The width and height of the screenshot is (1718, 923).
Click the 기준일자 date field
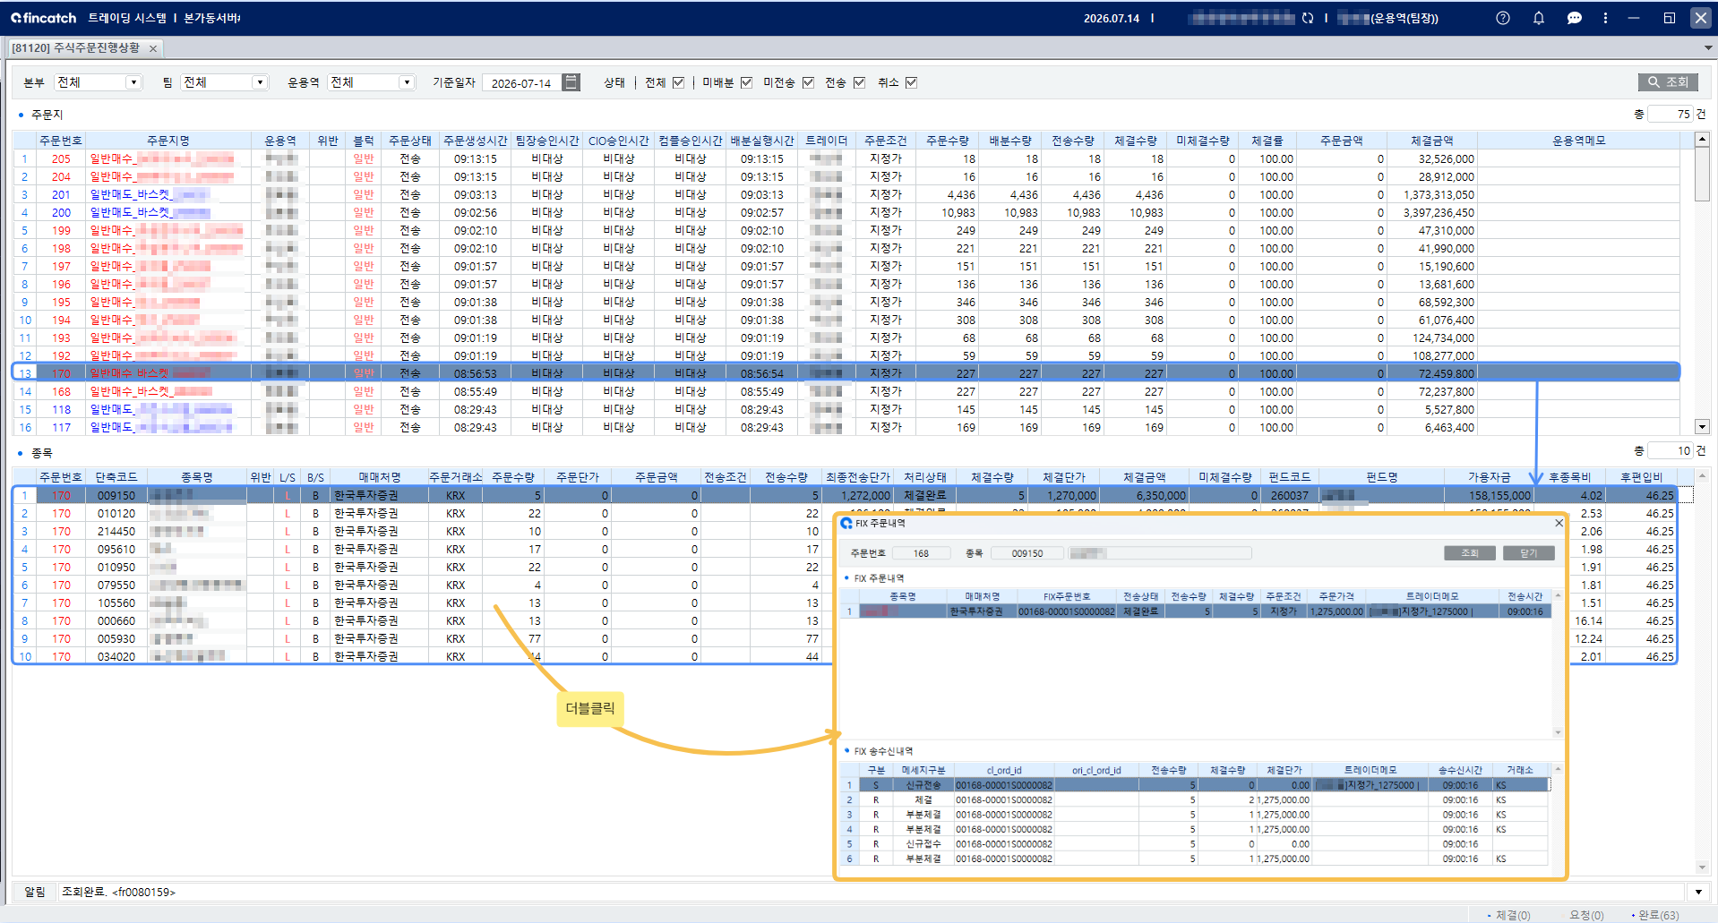coord(521,83)
